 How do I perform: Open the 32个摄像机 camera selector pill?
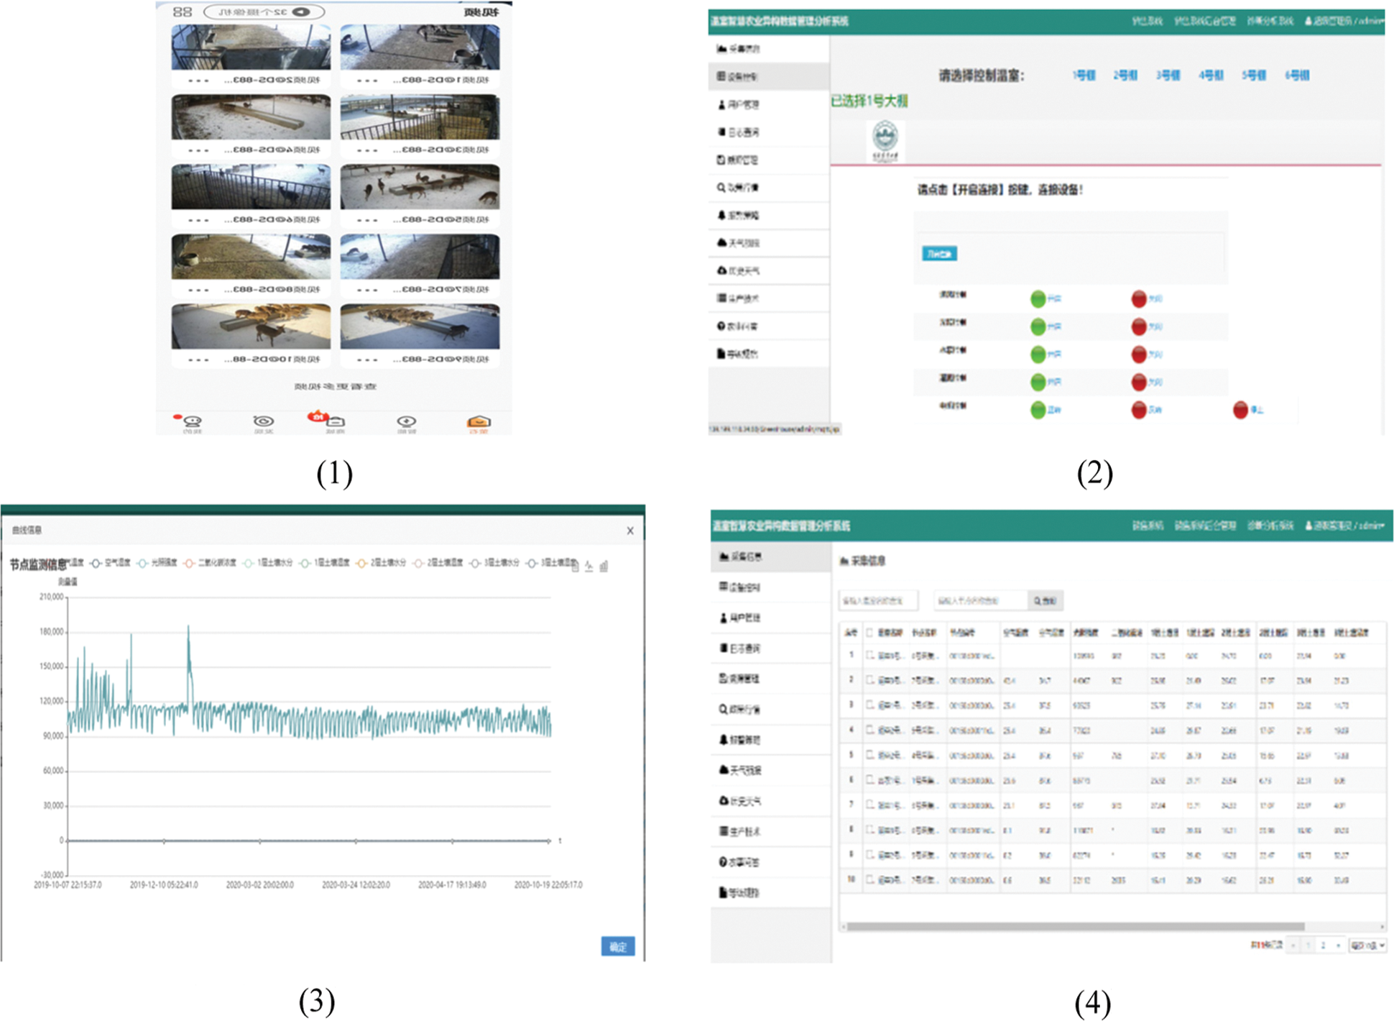pyautogui.click(x=264, y=12)
